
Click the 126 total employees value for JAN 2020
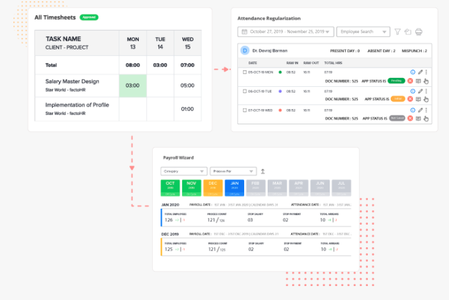point(169,220)
